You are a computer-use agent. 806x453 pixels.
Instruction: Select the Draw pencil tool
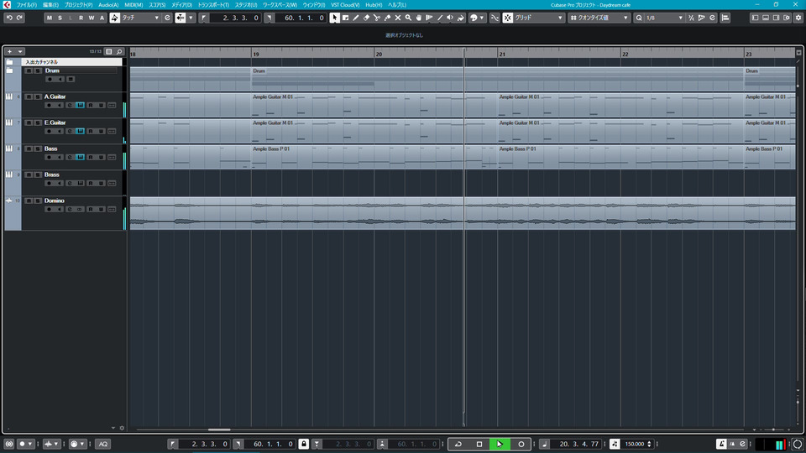(356, 18)
